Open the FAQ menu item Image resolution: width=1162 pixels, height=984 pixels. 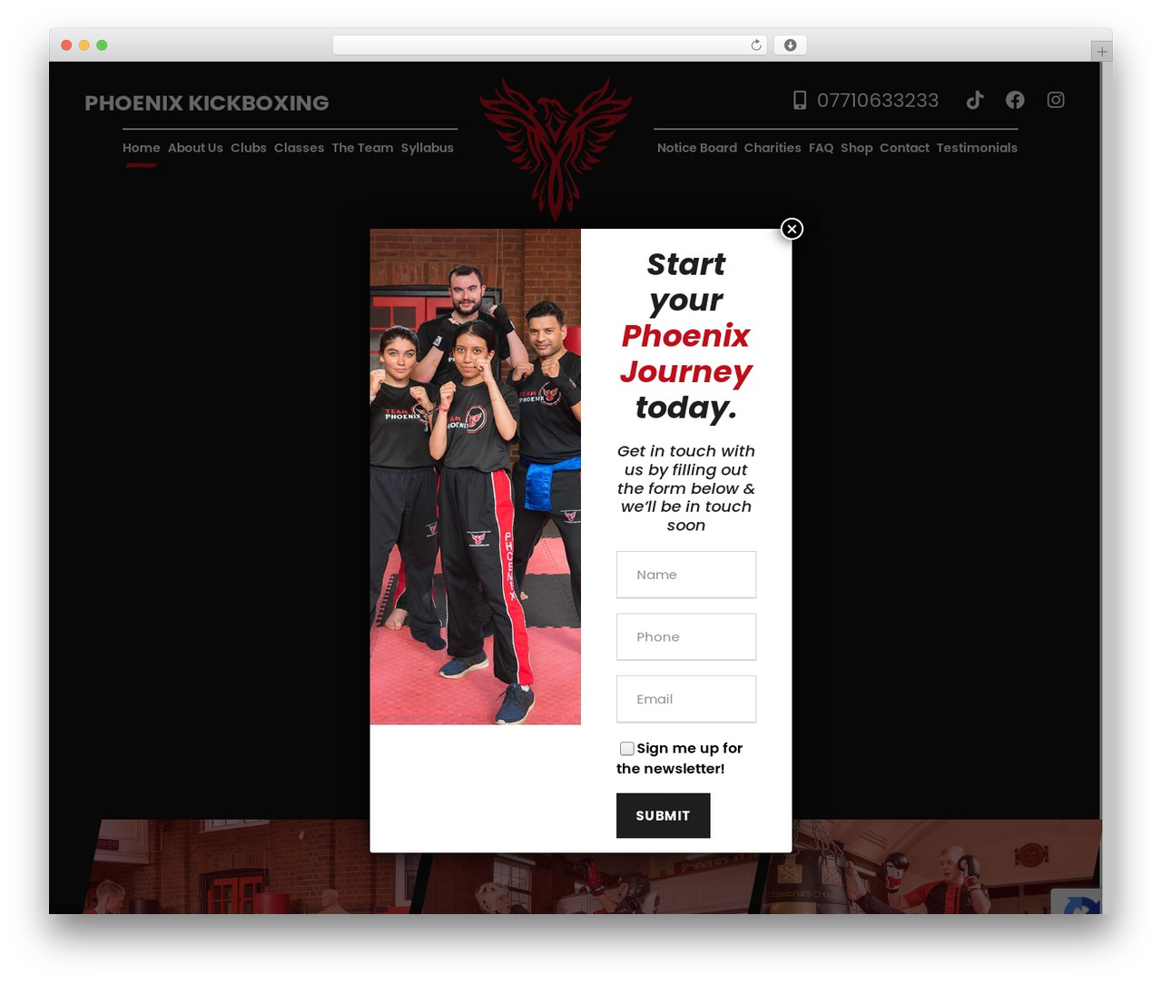[821, 148]
